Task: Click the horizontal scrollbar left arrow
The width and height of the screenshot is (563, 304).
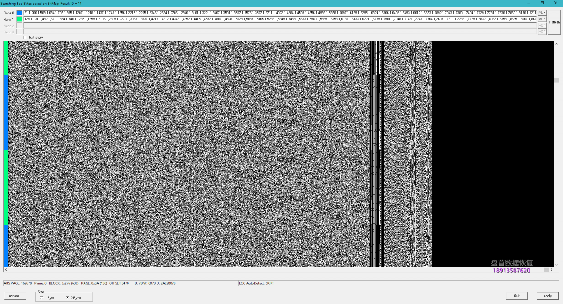Action: point(6,270)
